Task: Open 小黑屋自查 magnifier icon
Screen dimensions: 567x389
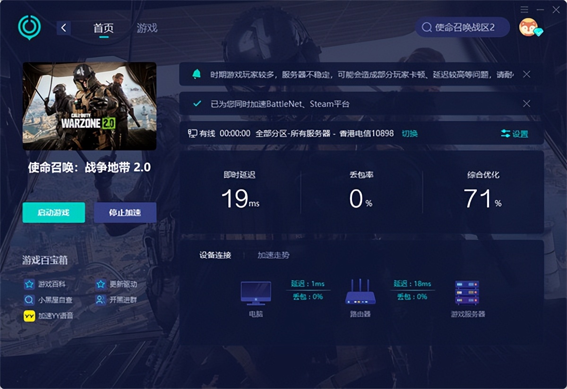Action: click(29, 299)
